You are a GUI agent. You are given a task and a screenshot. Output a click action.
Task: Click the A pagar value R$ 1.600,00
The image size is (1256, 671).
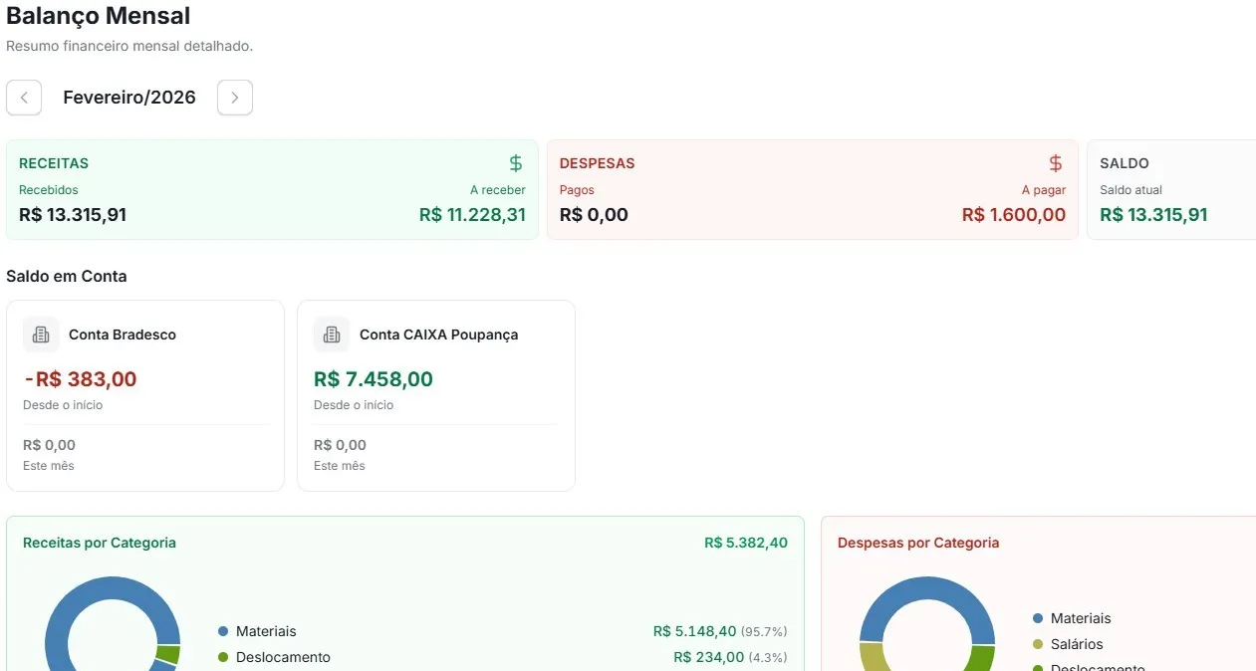click(x=1013, y=214)
